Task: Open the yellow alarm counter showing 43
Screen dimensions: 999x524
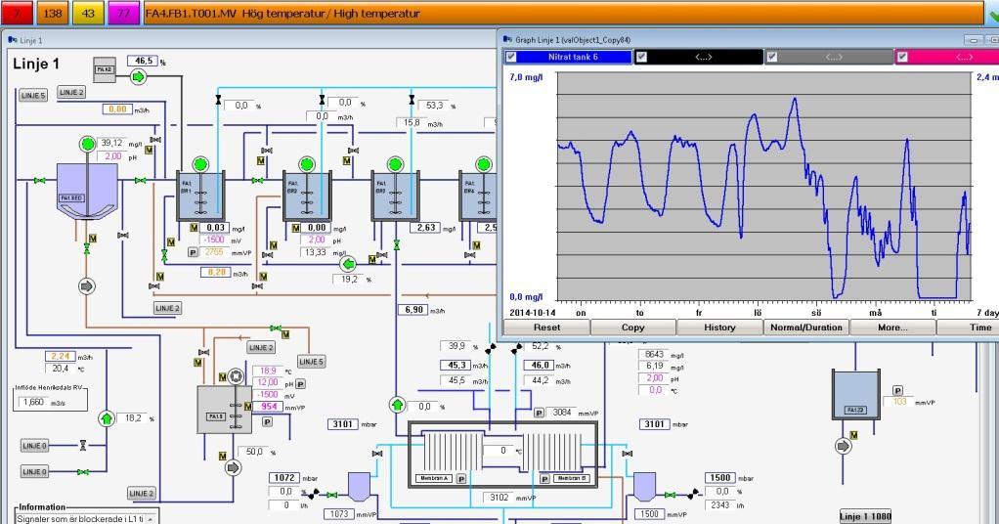Action: point(88,13)
